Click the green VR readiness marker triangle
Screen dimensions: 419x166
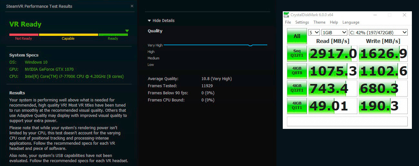(127, 31)
